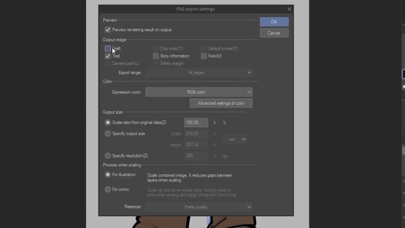The height and width of the screenshot is (228, 405).
Task: Cancel the PNG export settings dialog
Action: (274, 33)
